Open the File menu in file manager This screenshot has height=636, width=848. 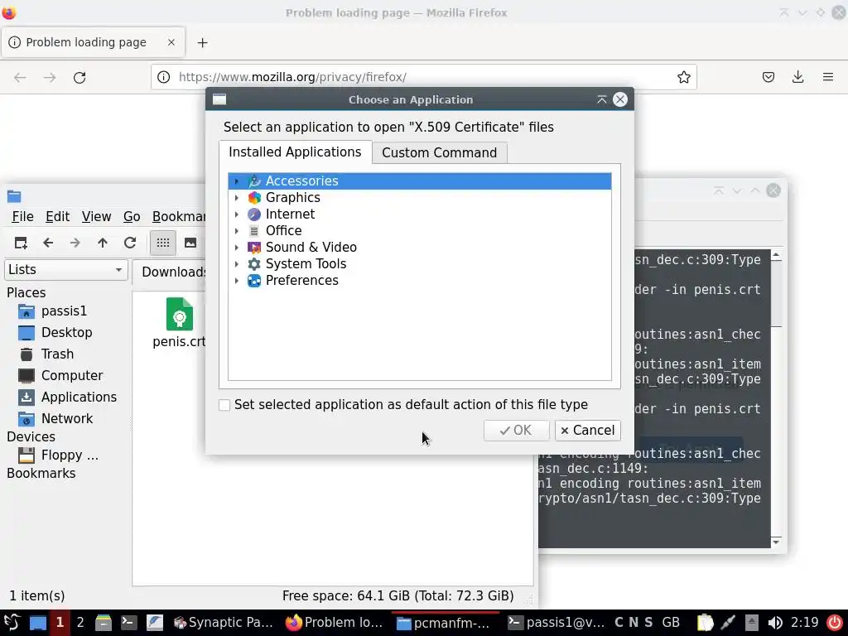click(x=22, y=217)
